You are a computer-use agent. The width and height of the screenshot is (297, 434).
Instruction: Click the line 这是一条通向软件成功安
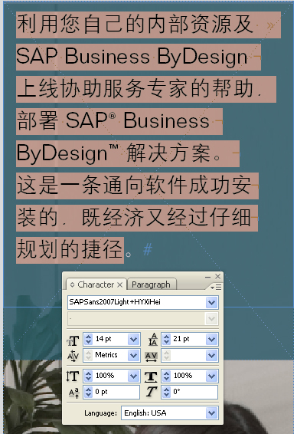[x=137, y=186]
